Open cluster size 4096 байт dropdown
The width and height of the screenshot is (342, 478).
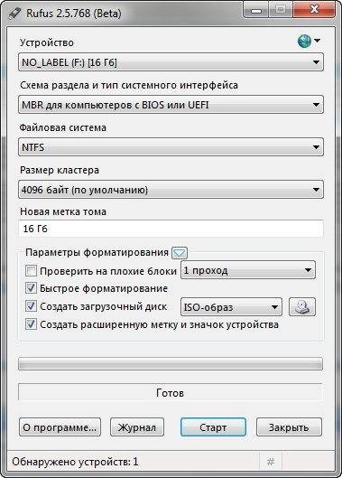(171, 190)
